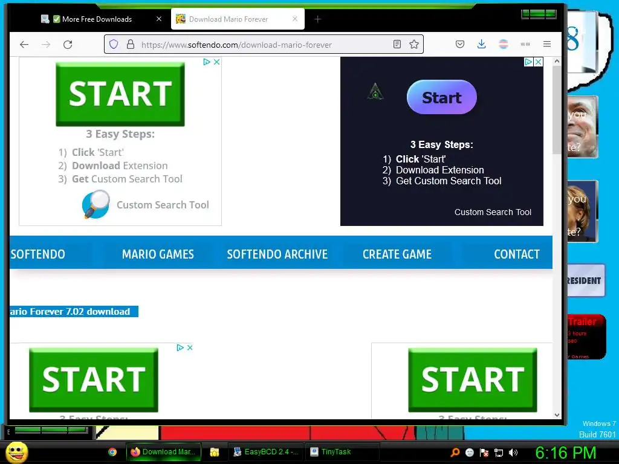Click the scrollbar up arrow
Viewport: 619px width, 464px height.
click(557, 61)
